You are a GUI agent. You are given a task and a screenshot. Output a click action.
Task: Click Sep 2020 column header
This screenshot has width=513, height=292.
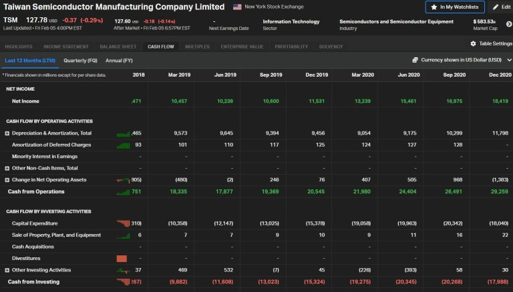coord(454,75)
